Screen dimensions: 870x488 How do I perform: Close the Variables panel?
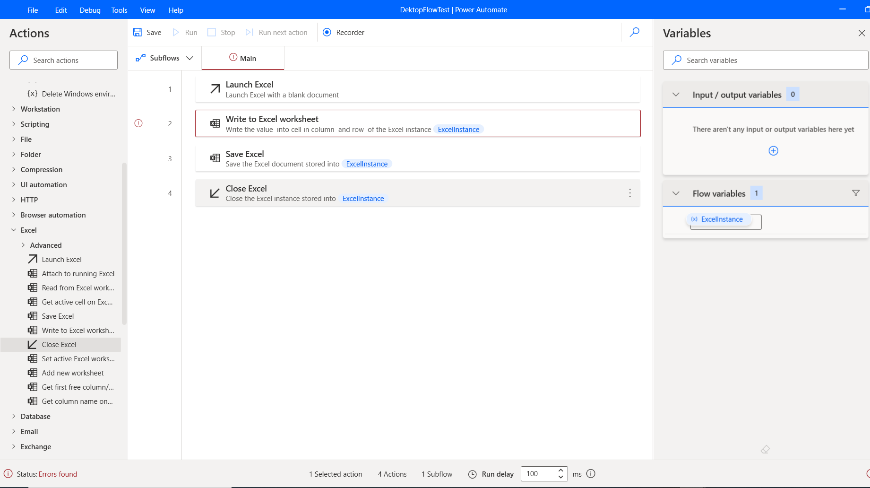[x=861, y=33]
